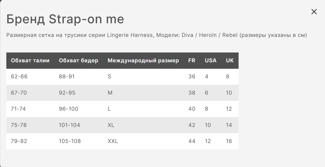The height and width of the screenshot is (167, 325).
Task: Click the FR column header
Action: pos(192,60)
